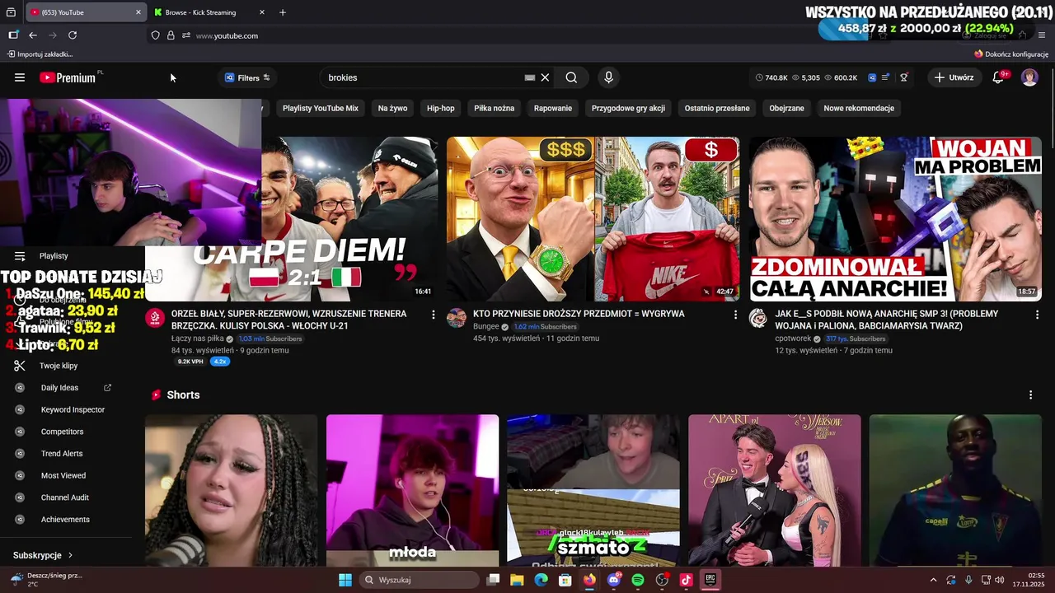
Task: Open Spotify from the Windows taskbar
Action: [638, 580]
